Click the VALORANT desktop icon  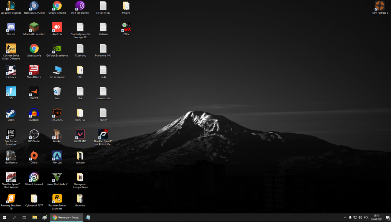(80, 134)
